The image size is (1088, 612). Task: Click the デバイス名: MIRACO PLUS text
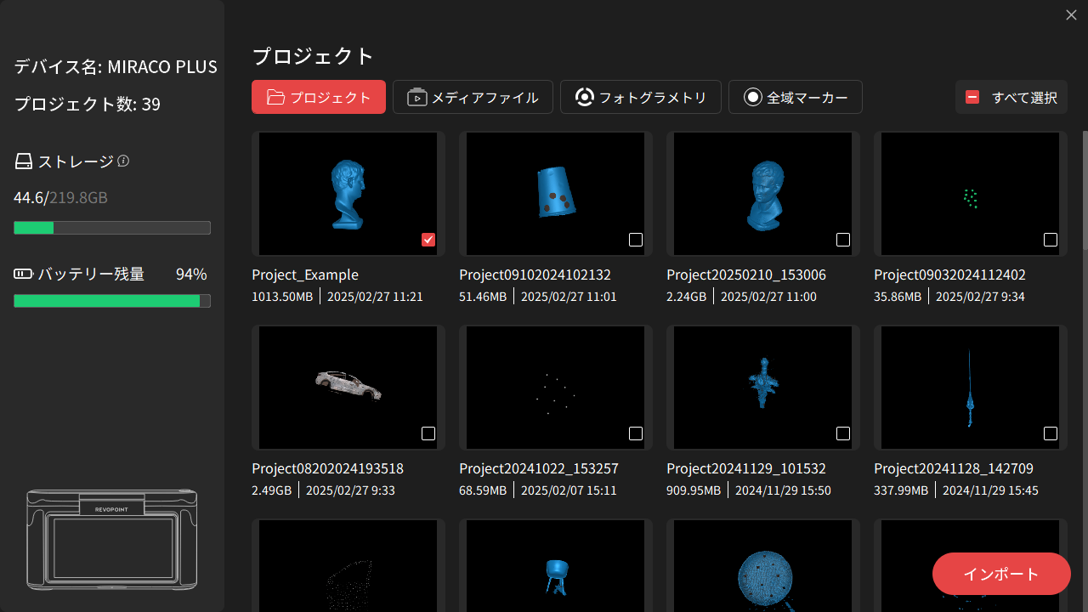pos(116,66)
